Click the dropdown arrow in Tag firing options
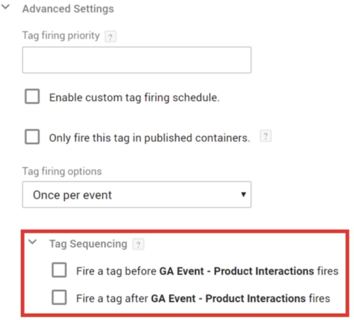Image resolution: width=354 pixels, height=320 pixels. (x=244, y=194)
